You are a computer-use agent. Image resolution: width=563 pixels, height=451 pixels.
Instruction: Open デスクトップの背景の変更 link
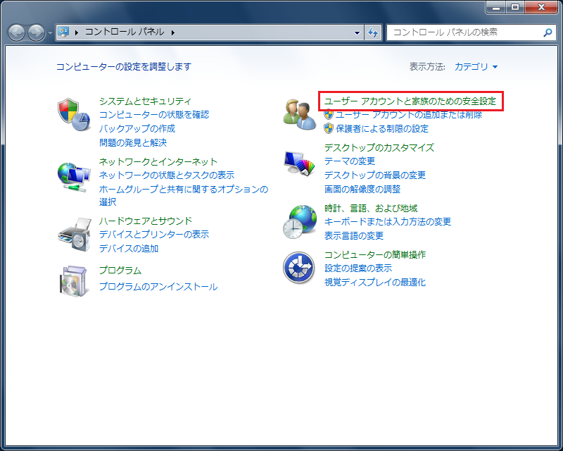[374, 175]
